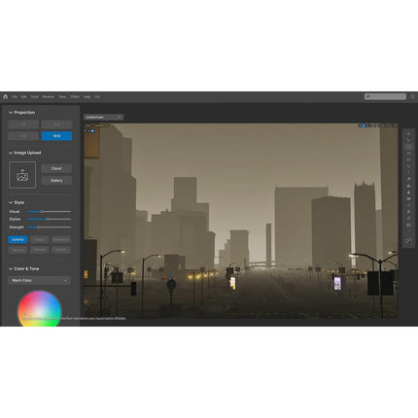Open the Warm Color dropdown
This screenshot has width=418, height=418.
39,280
